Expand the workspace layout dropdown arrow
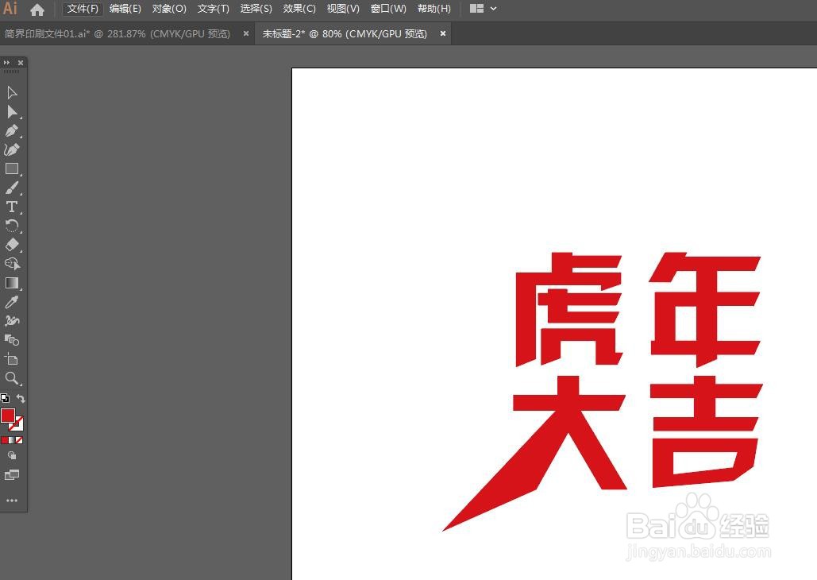Image resolution: width=817 pixels, height=580 pixels. pyautogui.click(x=493, y=9)
